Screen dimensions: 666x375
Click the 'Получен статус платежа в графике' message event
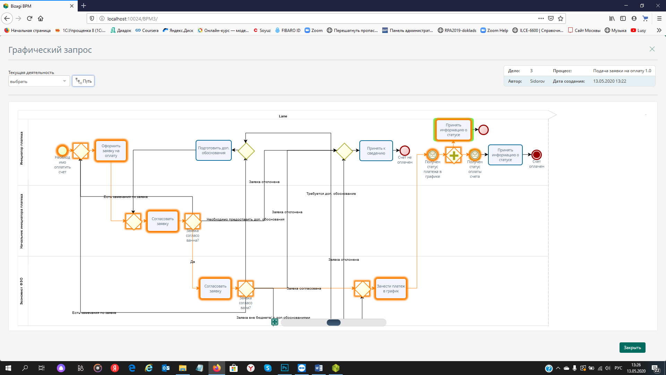[x=432, y=155]
